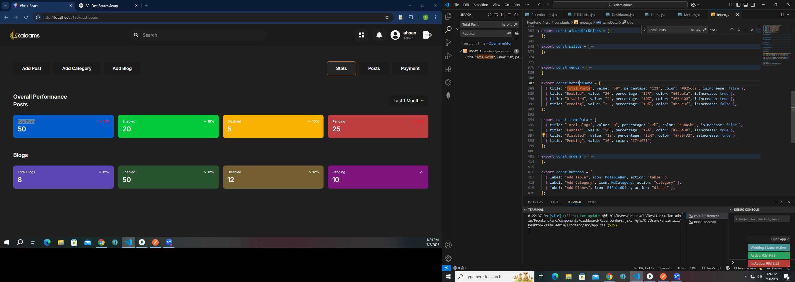Open Run and Debug view in activity bar
Image resolution: width=795 pixels, height=282 pixels.
coord(448,56)
